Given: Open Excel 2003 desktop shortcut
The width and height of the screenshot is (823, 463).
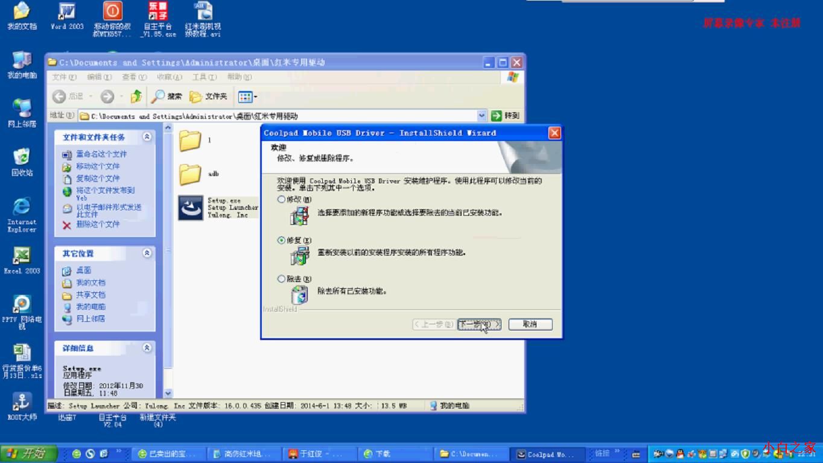Looking at the screenshot, I should coord(22,260).
